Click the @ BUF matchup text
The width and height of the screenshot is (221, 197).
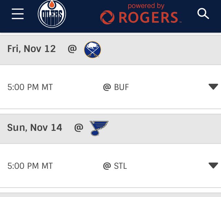tap(116, 87)
